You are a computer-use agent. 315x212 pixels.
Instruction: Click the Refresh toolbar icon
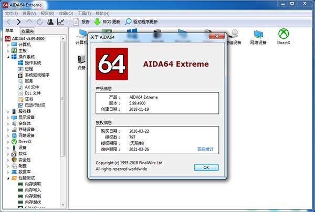pyautogui.click(x=40, y=22)
